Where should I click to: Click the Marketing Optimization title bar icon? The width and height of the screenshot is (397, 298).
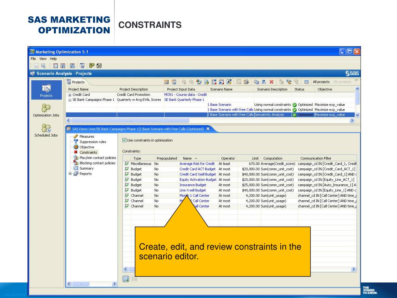32,52
